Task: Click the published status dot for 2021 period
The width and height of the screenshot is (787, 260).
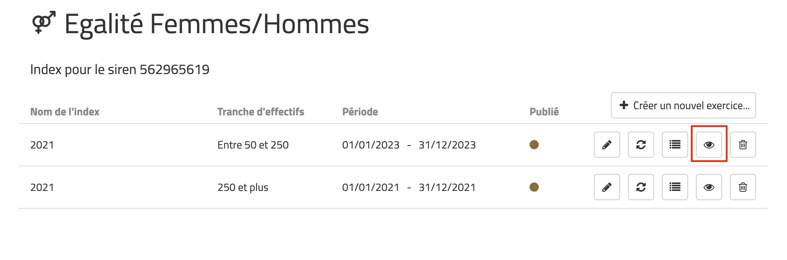Action: tap(534, 187)
